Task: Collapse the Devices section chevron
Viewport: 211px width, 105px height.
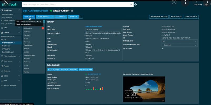Action: coord(19,32)
